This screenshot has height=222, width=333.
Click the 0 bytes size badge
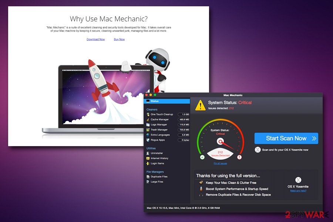[x=184, y=140]
